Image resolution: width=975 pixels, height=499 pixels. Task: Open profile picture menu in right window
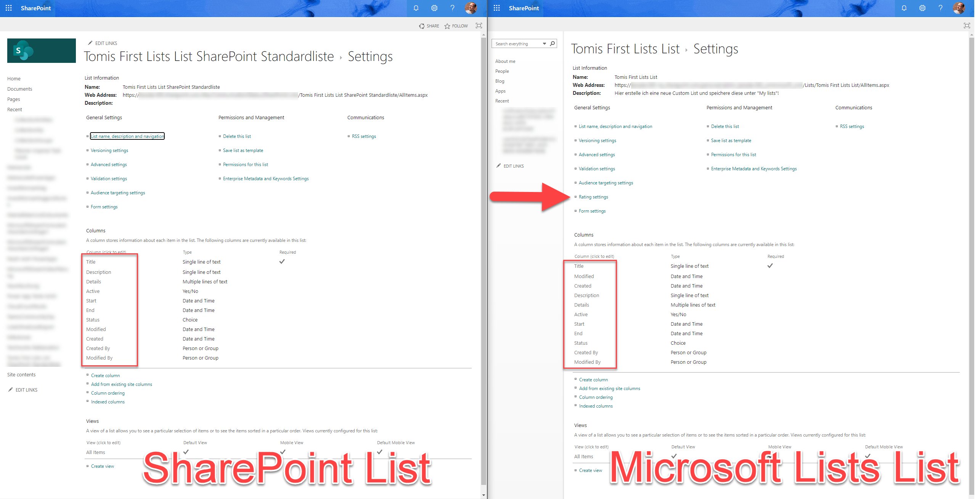[959, 8]
